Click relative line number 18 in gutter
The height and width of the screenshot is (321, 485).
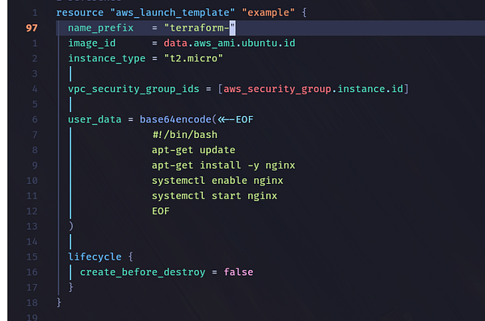click(x=32, y=302)
